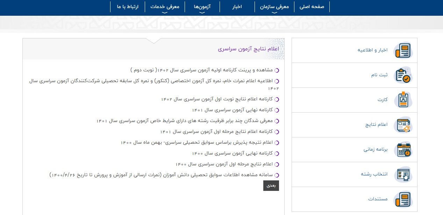Click the برنامه زمانی calendar clock icon
Screen dimensions: 443x215
coord(403,150)
